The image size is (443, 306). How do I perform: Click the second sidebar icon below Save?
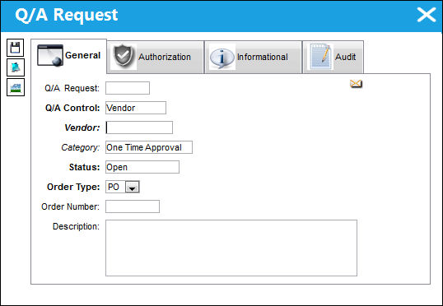tap(16, 67)
